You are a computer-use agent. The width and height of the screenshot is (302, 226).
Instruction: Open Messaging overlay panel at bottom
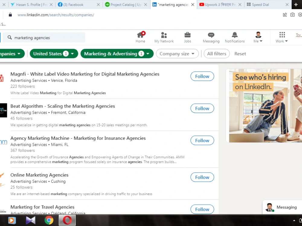pos(282,207)
